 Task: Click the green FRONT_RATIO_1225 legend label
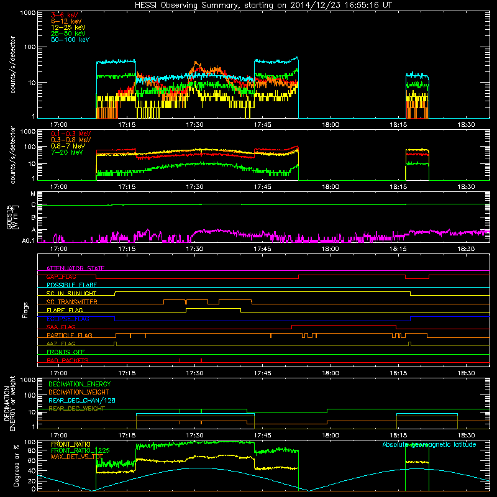click(80, 450)
